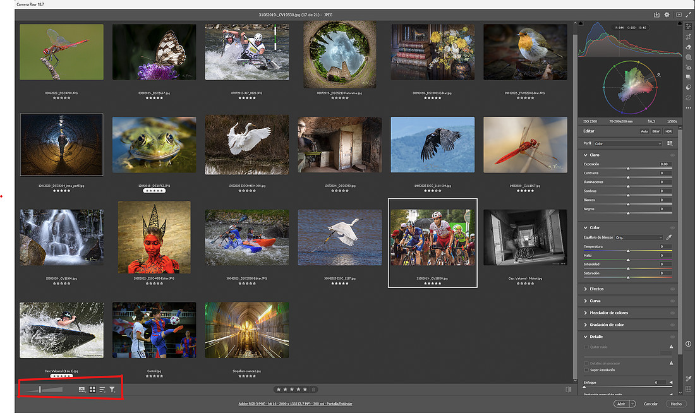Click the Abrir button

tap(622, 404)
